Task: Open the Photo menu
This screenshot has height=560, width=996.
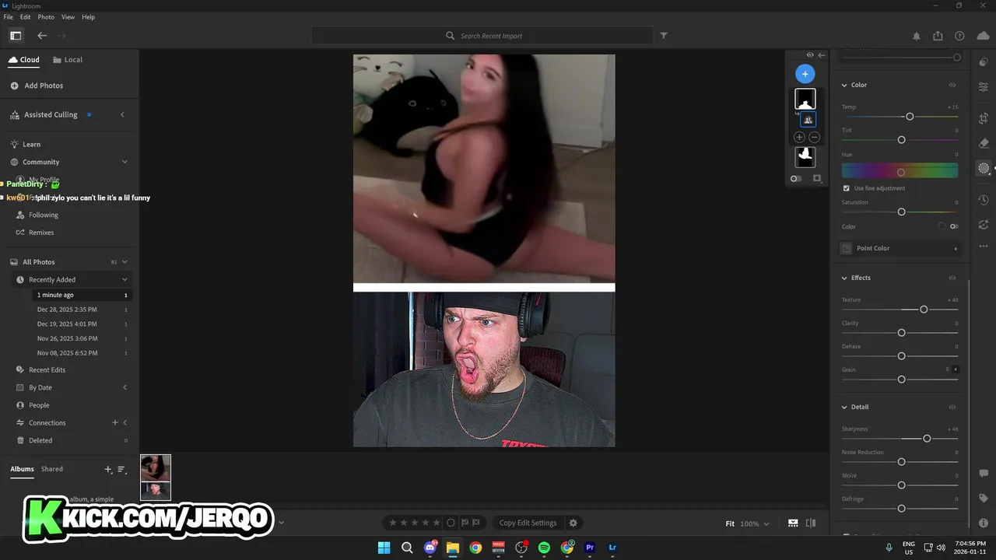Action: point(46,17)
